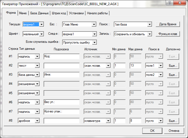Click the Отмена button
The width and height of the screenshot is (188, 138).
pos(174,131)
